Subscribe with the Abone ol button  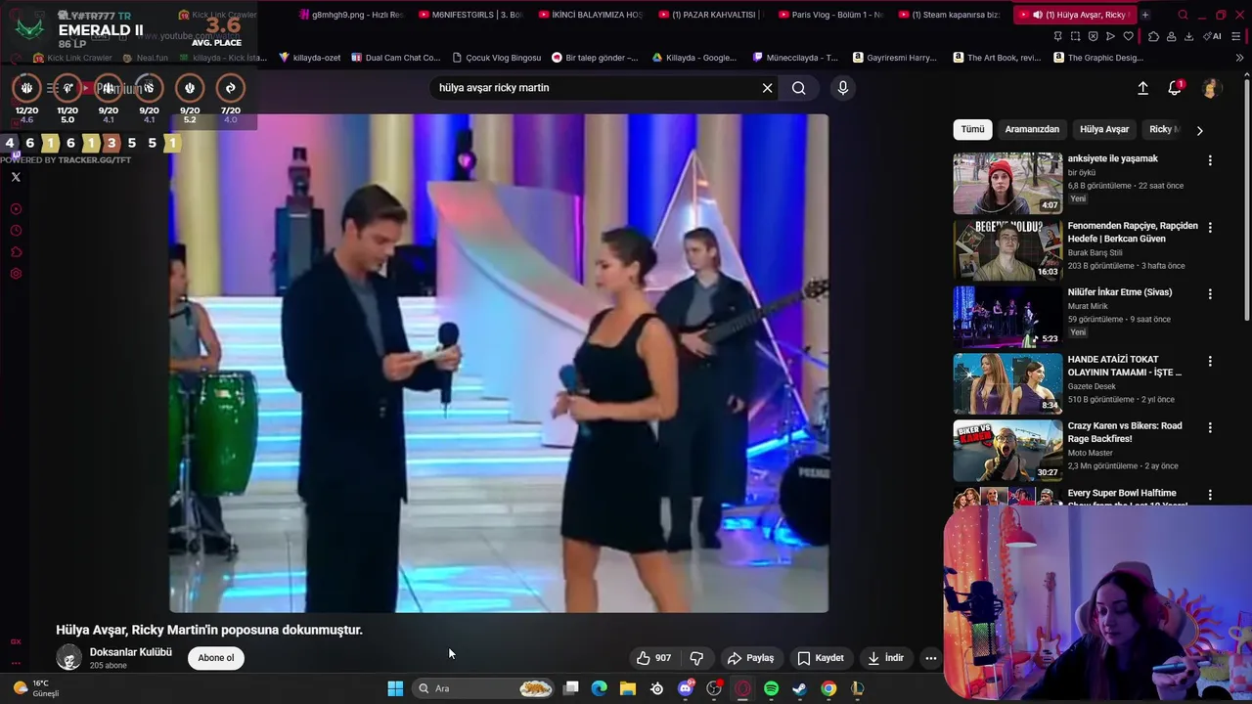[x=216, y=658]
